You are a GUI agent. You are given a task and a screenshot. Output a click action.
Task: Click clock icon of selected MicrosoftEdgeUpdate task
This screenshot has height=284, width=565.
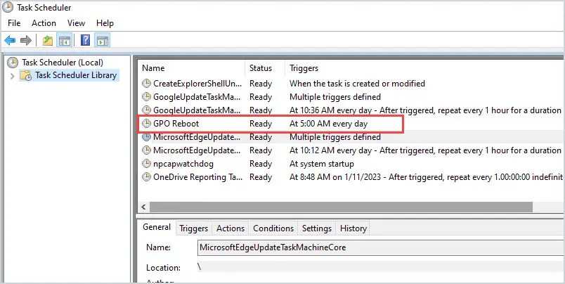[146, 137]
